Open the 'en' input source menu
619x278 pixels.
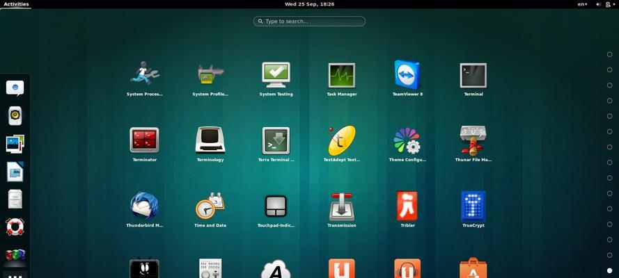582,4
